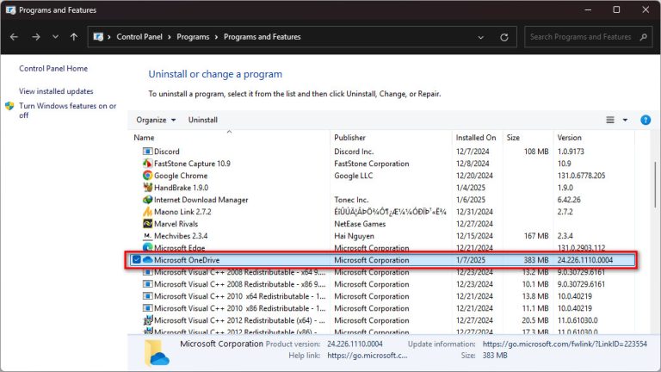Sort by Version column header
This screenshot has width=661, height=372.
[569, 138]
